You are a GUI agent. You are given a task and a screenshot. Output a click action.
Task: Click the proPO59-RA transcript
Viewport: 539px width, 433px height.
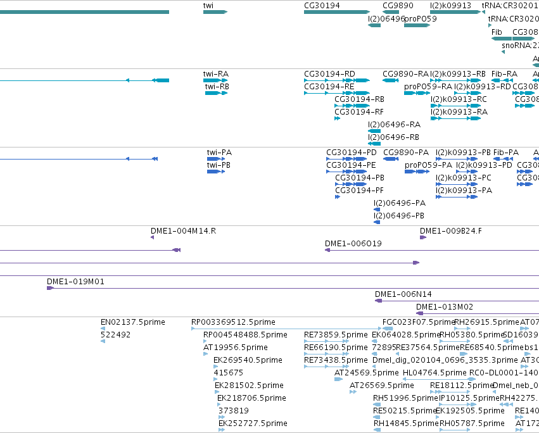[x=417, y=93]
